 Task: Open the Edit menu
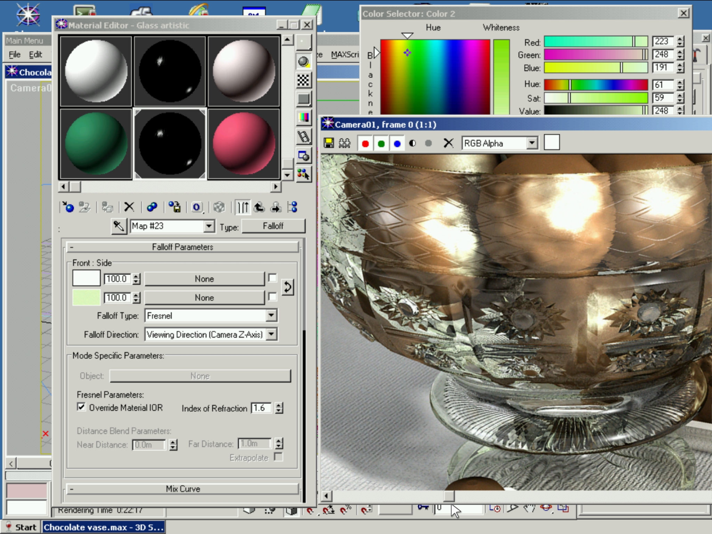[35, 55]
